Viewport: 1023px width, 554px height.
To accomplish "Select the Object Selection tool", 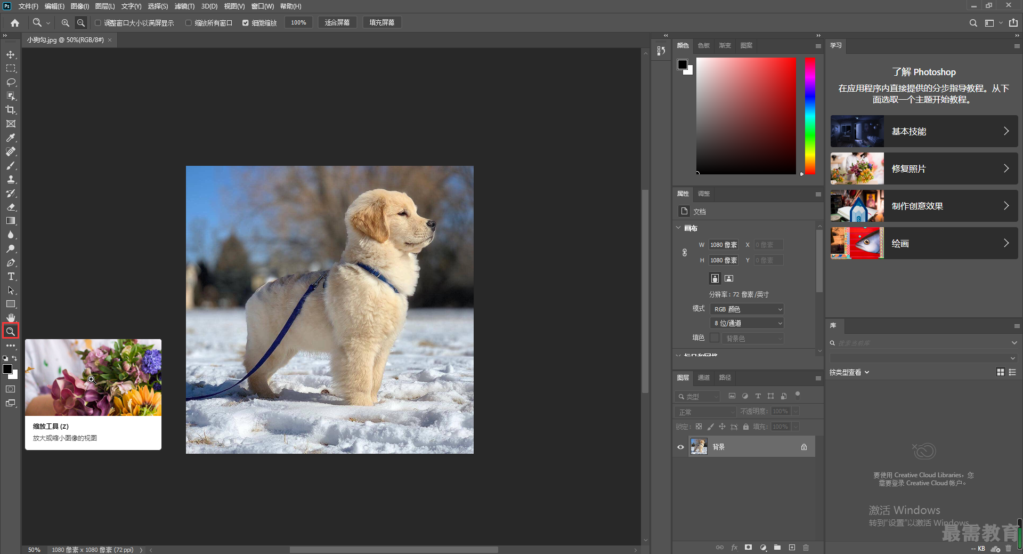I will [11, 96].
